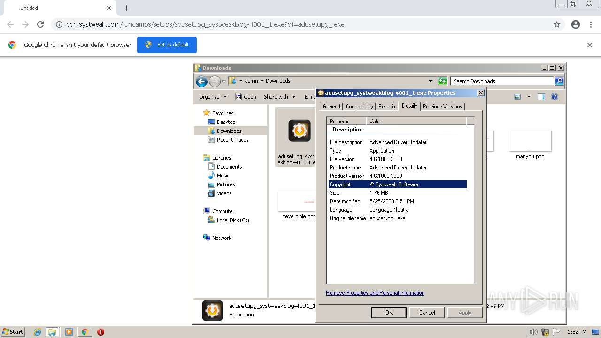Select the File description row
This screenshot has height=338, width=601.
point(398,142)
